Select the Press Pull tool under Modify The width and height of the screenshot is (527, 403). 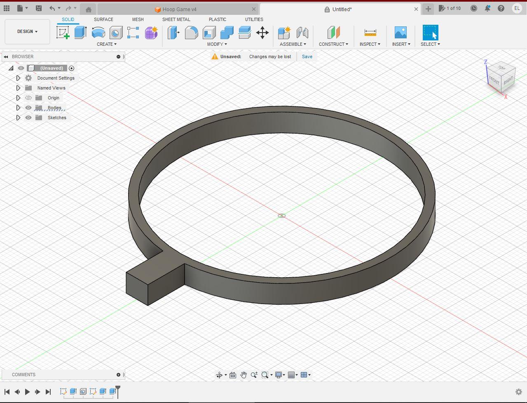click(x=173, y=33)
